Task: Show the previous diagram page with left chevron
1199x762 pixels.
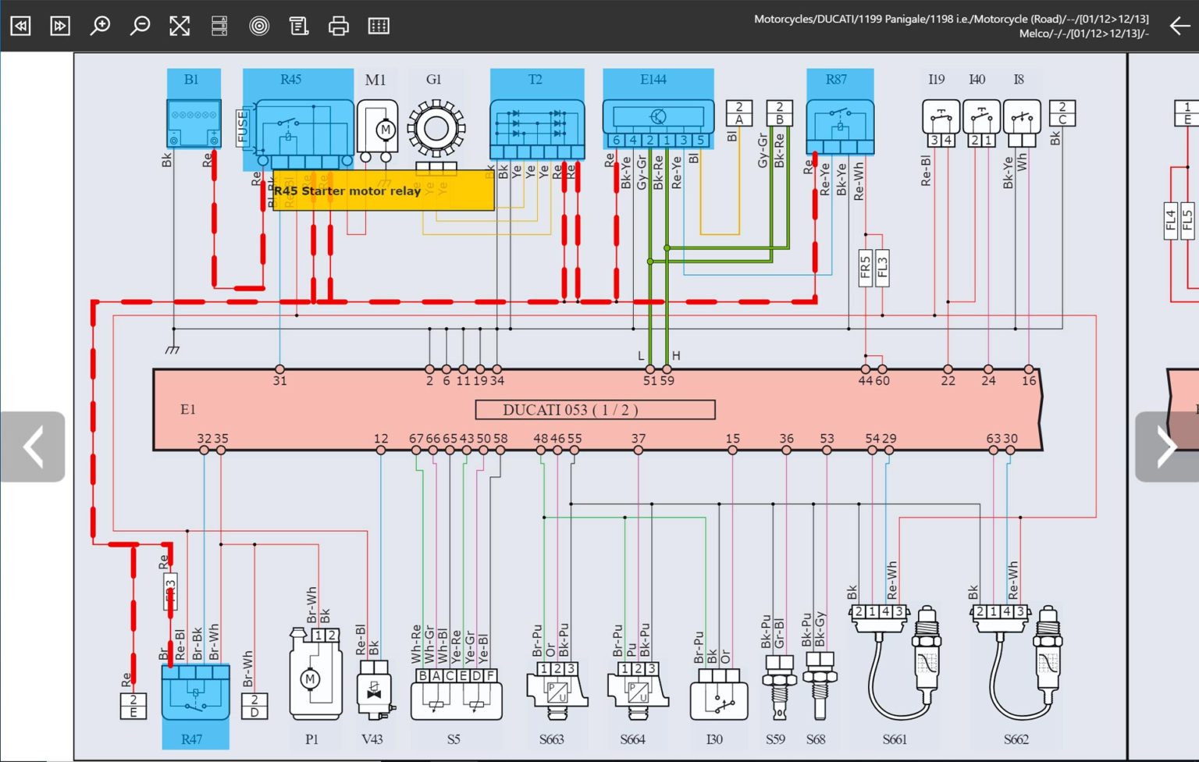Action: tap(33, 447)
